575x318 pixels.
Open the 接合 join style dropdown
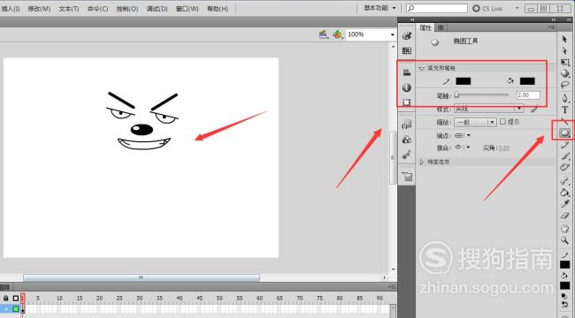463,148
